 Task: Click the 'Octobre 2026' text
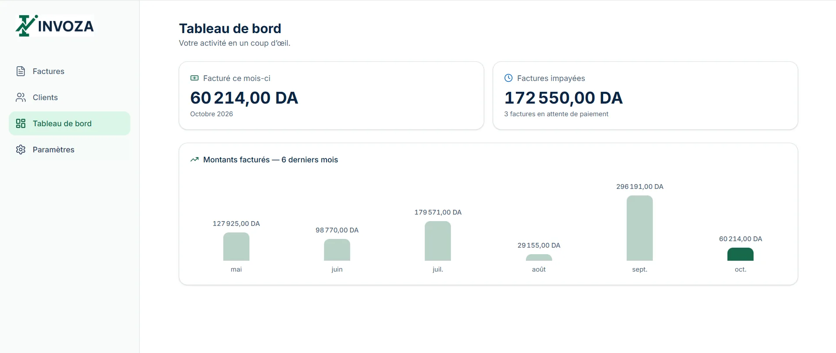(x=212, y=114)
